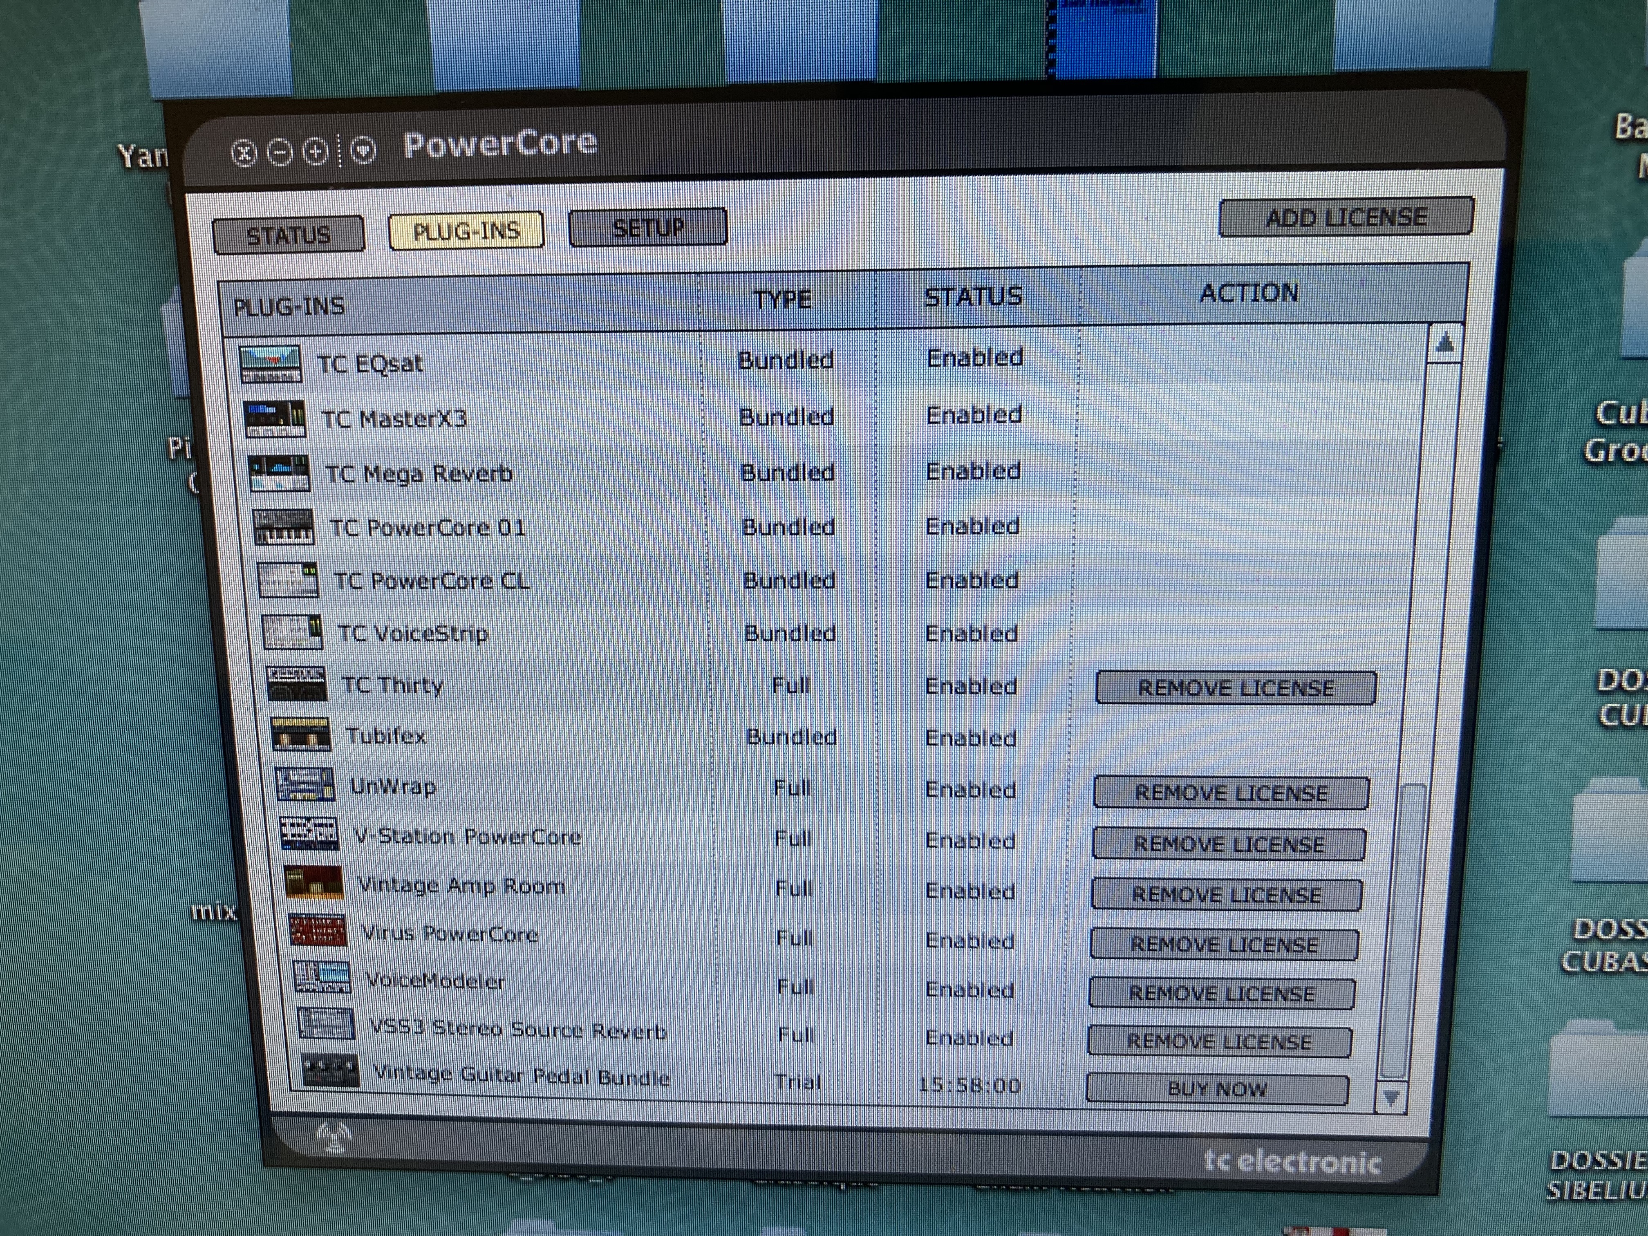Image resolution: width=1648 pixels, height=1236 pixels.
Task: Open the SETUP tab
Action: pyautogui.click(x=648, y=227)
